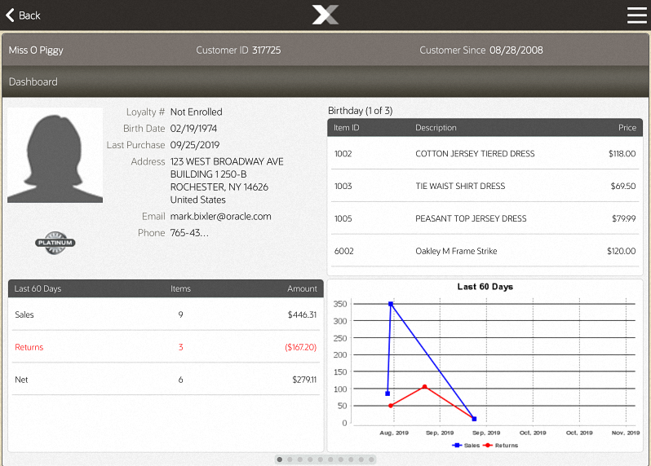Click Sales legend entry in chart
This screenshot has width=651, height=466.
tap(466, 446)
